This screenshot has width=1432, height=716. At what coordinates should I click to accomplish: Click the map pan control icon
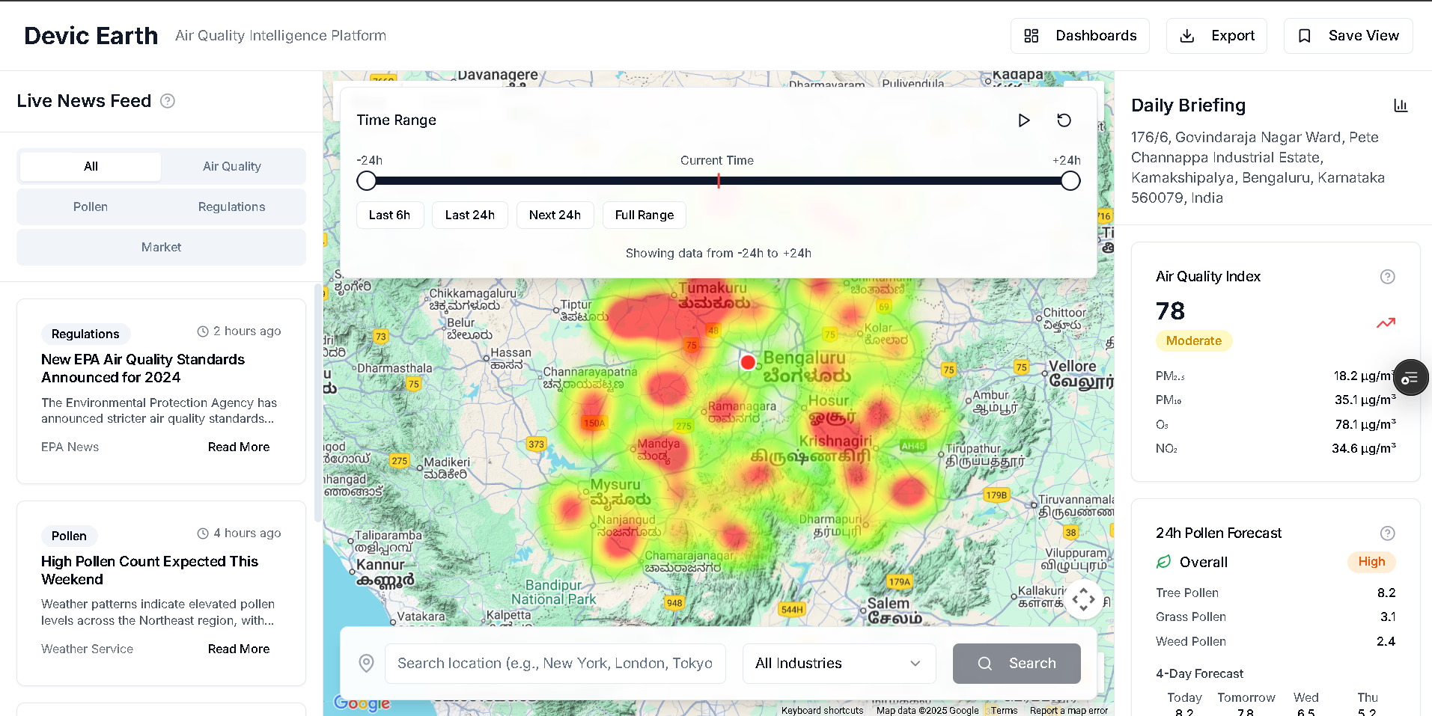[1084, 599]
